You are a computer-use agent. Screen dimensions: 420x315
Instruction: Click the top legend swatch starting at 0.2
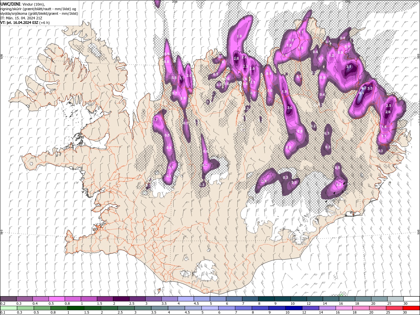8,299
